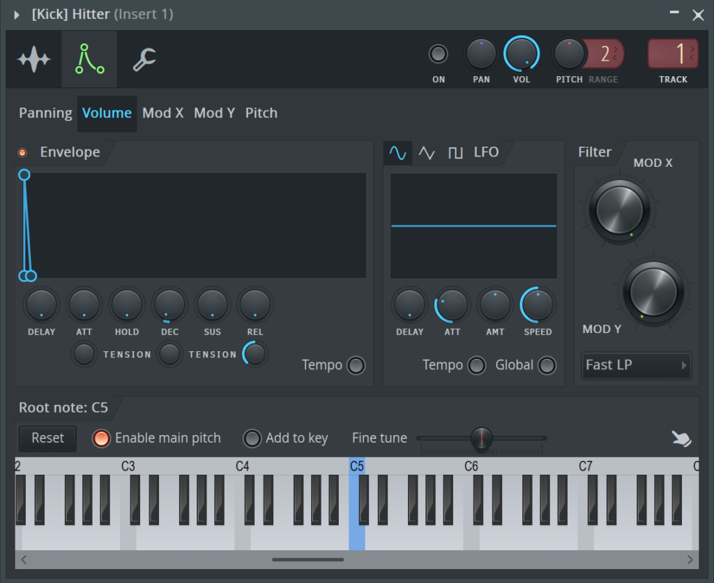The height and width of the screenshot is (583, 714).
Task: Click the envelope REL knob
Action: click(x=255, y=304)
